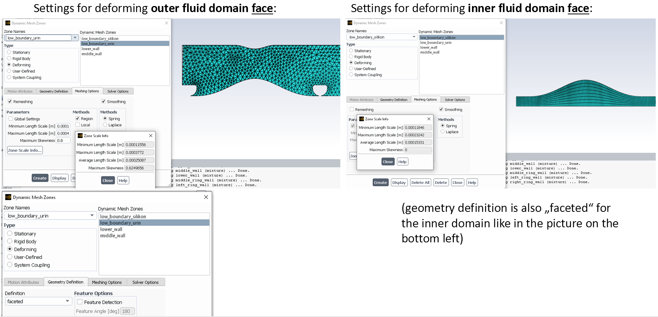
Task: Select Spring smoothing method in top-left dialog
Action: tap(105, 118)
